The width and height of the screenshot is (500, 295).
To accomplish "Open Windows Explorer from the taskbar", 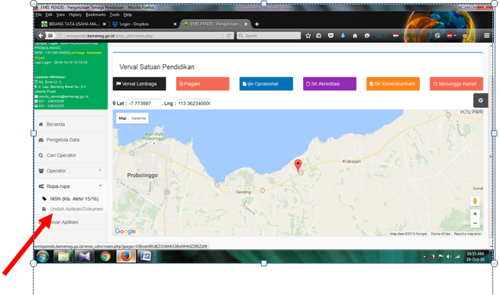I will [63, 256].
